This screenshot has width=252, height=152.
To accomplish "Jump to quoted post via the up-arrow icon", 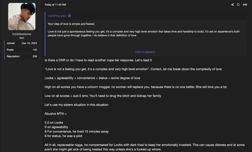I will click(69, 16).
